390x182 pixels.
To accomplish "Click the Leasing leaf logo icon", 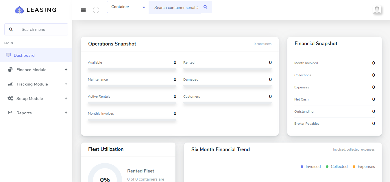I will (x=19, y=10).
